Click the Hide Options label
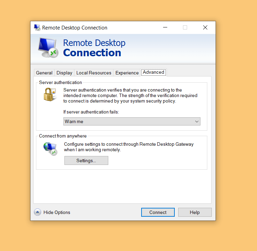This screenshot has height=251, width=257. pyautogui.click(x=57, y=212)
